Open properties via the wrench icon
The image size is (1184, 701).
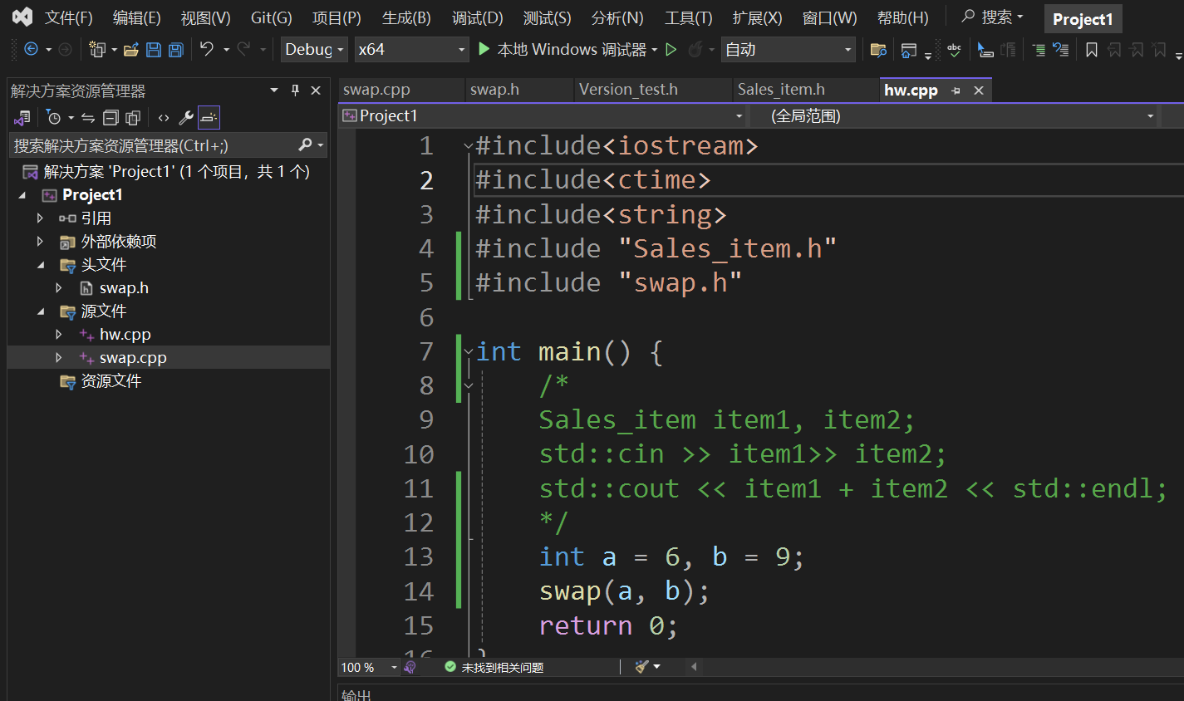[x=186, y=118]
